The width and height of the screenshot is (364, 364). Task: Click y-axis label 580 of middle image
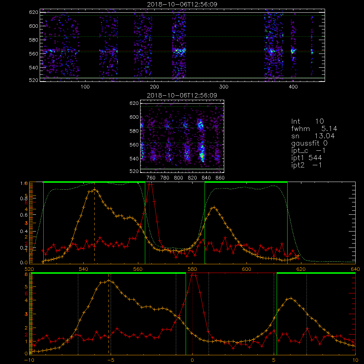click(x=134, y=131)
